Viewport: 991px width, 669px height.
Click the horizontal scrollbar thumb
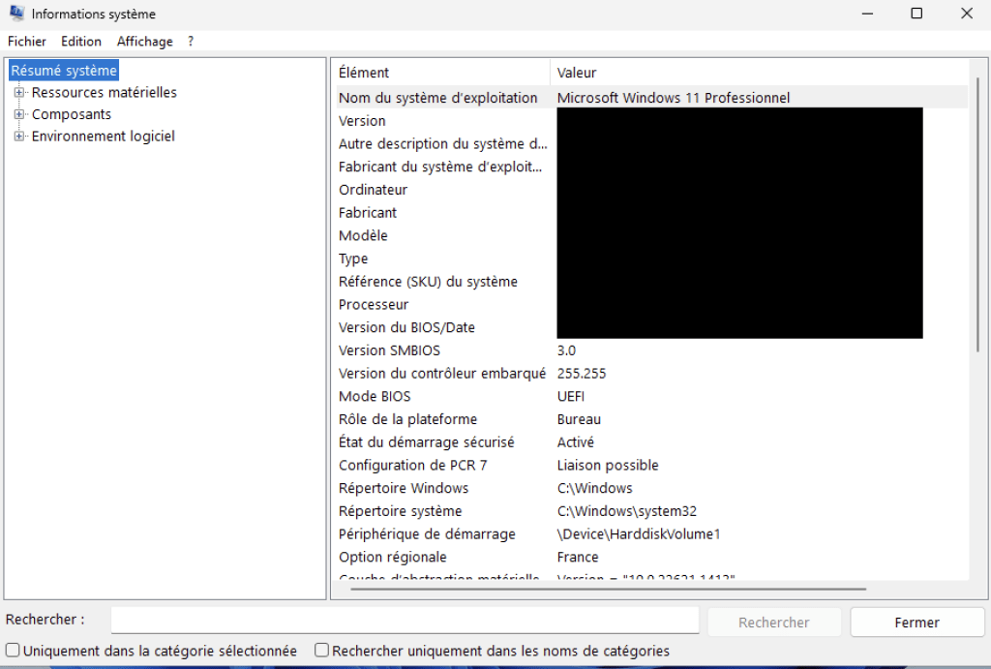click(608, 589)
